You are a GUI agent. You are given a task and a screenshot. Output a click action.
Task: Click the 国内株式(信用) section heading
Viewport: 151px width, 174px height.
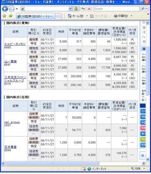click(18, 97)
